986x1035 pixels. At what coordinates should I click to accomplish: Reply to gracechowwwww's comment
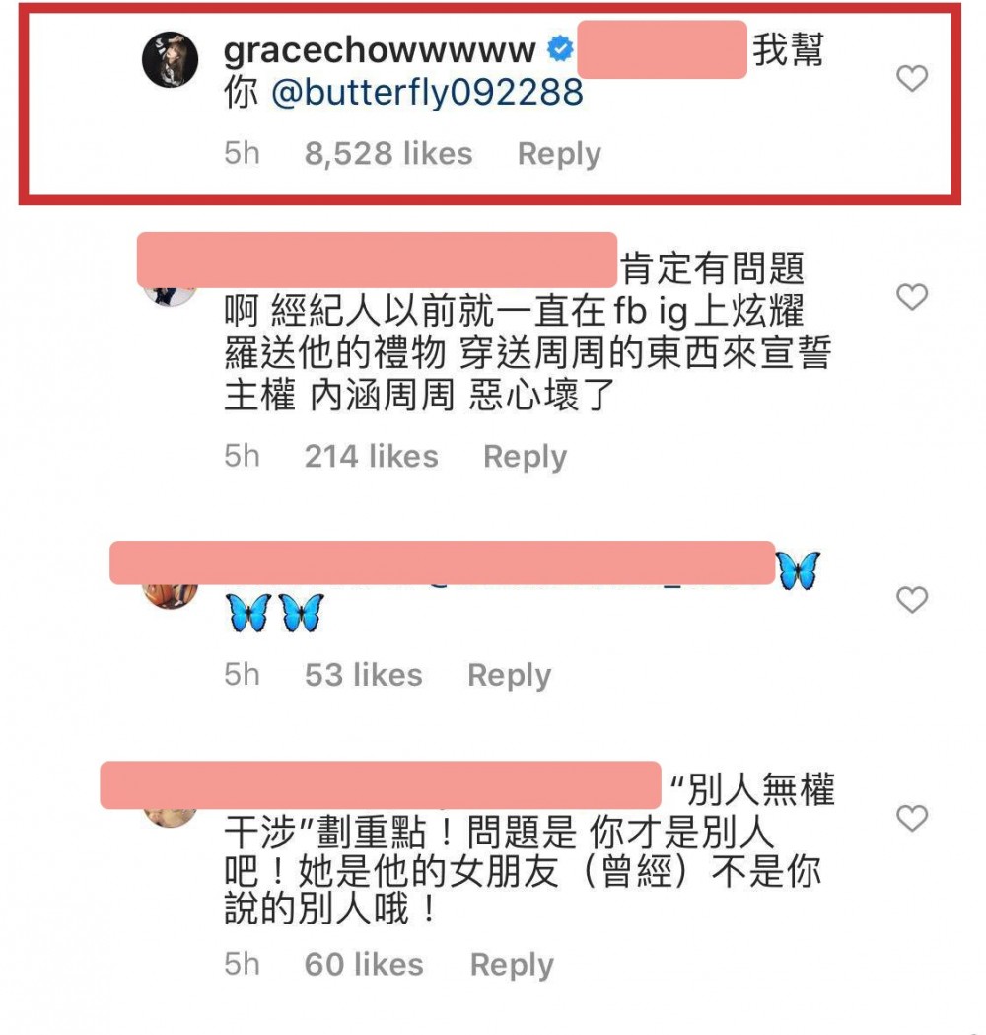point(559,154)
